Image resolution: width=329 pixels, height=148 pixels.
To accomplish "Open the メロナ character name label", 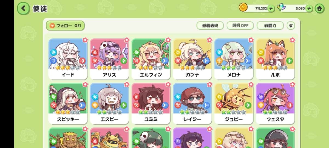I will (x=234, y=75).
